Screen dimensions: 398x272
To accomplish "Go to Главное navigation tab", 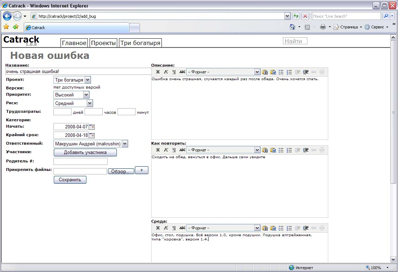I will [x=74, y=43].
